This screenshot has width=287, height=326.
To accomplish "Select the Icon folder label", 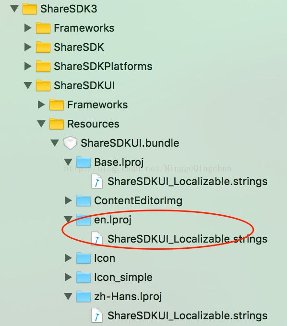I will tap(105, 258).
